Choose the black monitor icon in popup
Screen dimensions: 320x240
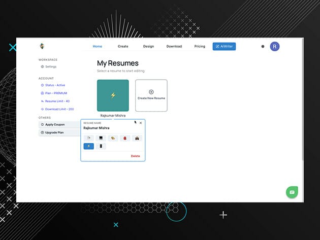click(x=101, y=138)
